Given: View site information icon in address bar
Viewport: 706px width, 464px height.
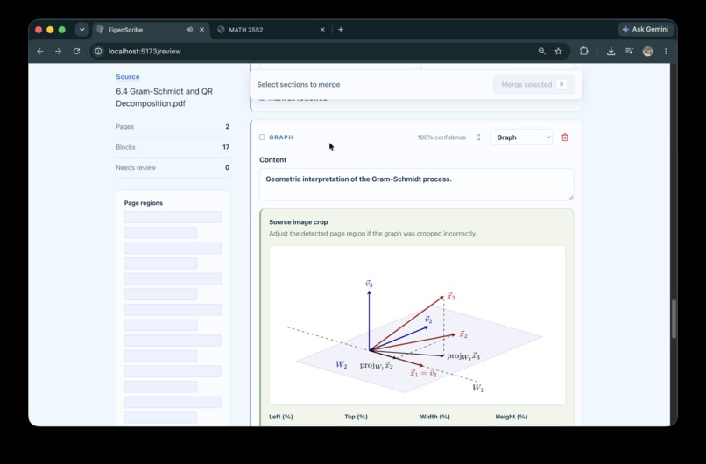Looking at the screenshot, I should click(x=98, y=52).
